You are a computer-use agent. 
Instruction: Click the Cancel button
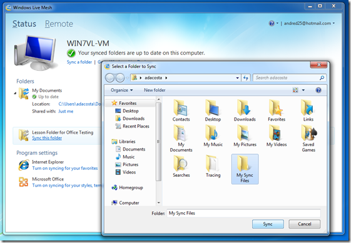click(x=305, y=224)
